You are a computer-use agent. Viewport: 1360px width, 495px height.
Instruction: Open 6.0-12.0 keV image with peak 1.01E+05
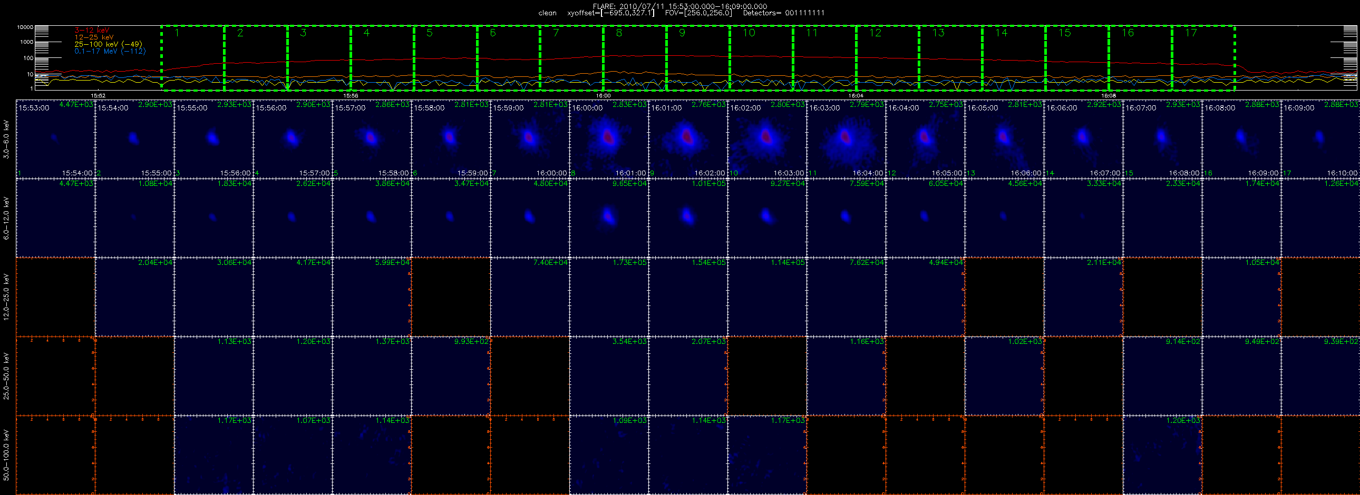[x=688, y=217]
